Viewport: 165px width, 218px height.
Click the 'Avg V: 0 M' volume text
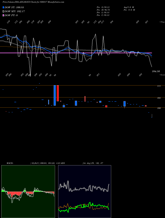pyautogui.click(x=129, y=7)
